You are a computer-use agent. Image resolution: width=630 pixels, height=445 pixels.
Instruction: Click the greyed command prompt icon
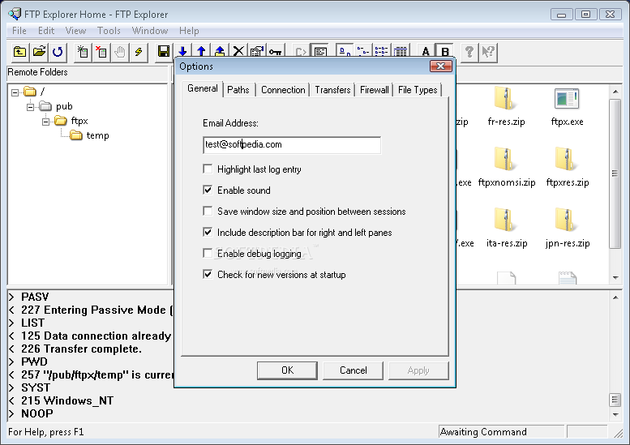pos(301,51)
